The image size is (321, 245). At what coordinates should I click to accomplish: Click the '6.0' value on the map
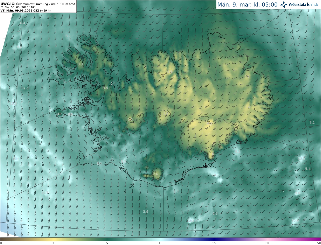click(x=53, y=16)
